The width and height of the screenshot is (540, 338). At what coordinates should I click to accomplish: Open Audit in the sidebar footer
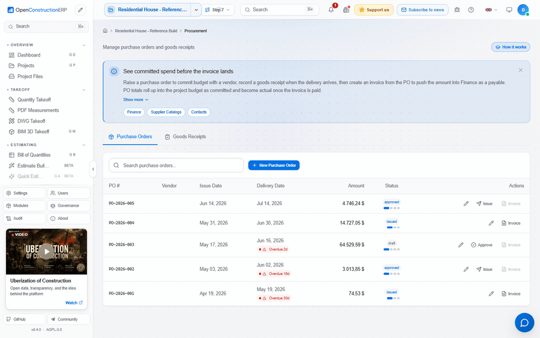pyautogui.click(x=25, y=219)
